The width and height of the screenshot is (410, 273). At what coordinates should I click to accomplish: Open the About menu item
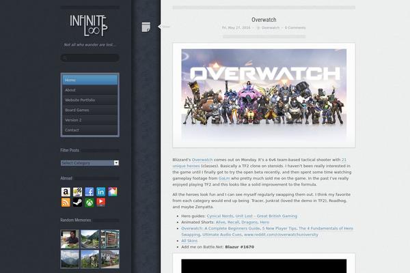tap(90, 90)
